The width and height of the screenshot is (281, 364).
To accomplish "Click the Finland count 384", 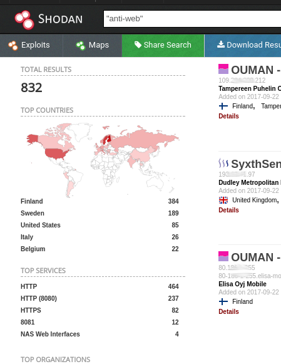I will pos(173,201).
